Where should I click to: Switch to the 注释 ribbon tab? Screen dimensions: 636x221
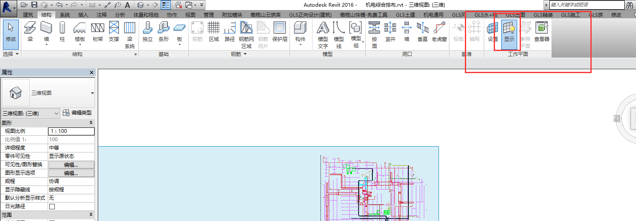[101, 15]
